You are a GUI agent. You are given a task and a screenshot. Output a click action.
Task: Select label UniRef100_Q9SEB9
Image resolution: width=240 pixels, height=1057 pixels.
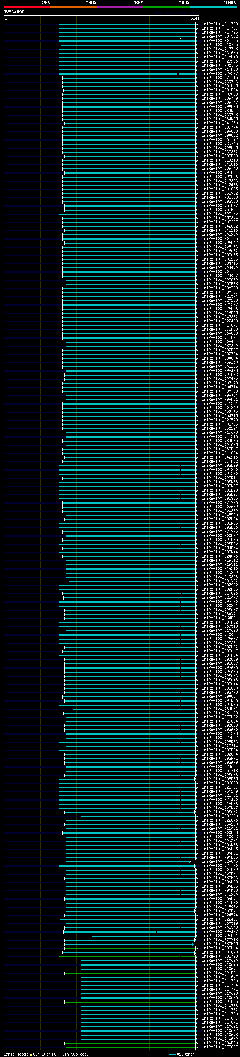click(x=220, y=156)
